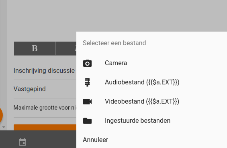Click the Maximale grootte row
Image resolution: width=227 pixels, height=148 pixels.
point(45,108)
